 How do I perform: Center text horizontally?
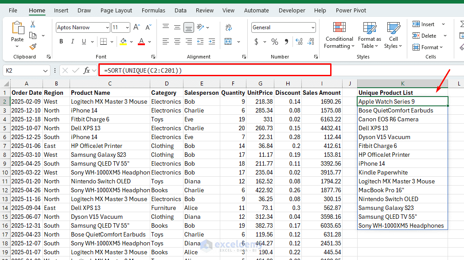(x=177, y=41)
